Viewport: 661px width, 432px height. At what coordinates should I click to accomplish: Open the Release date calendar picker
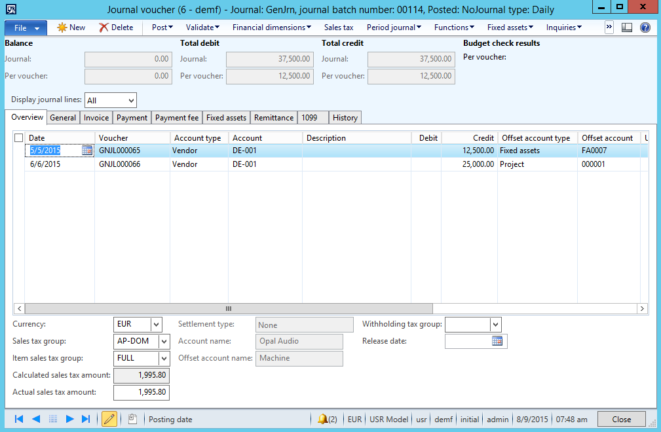pos(497,341)
